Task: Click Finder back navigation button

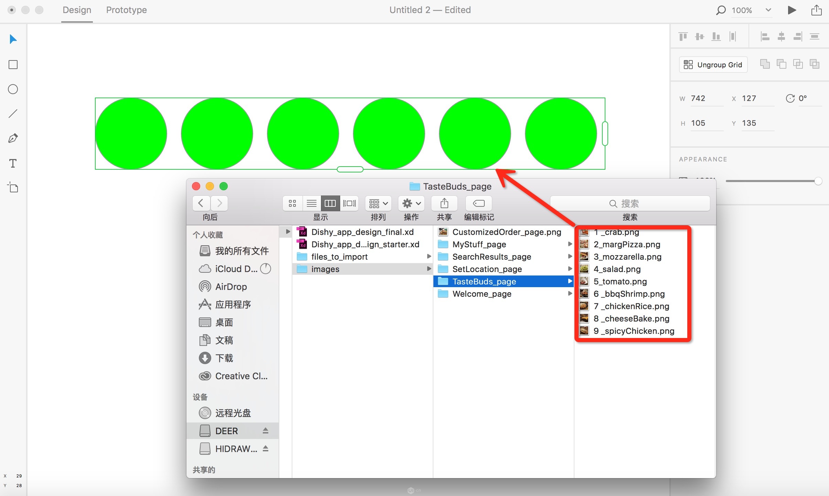Action: (201, 203)
